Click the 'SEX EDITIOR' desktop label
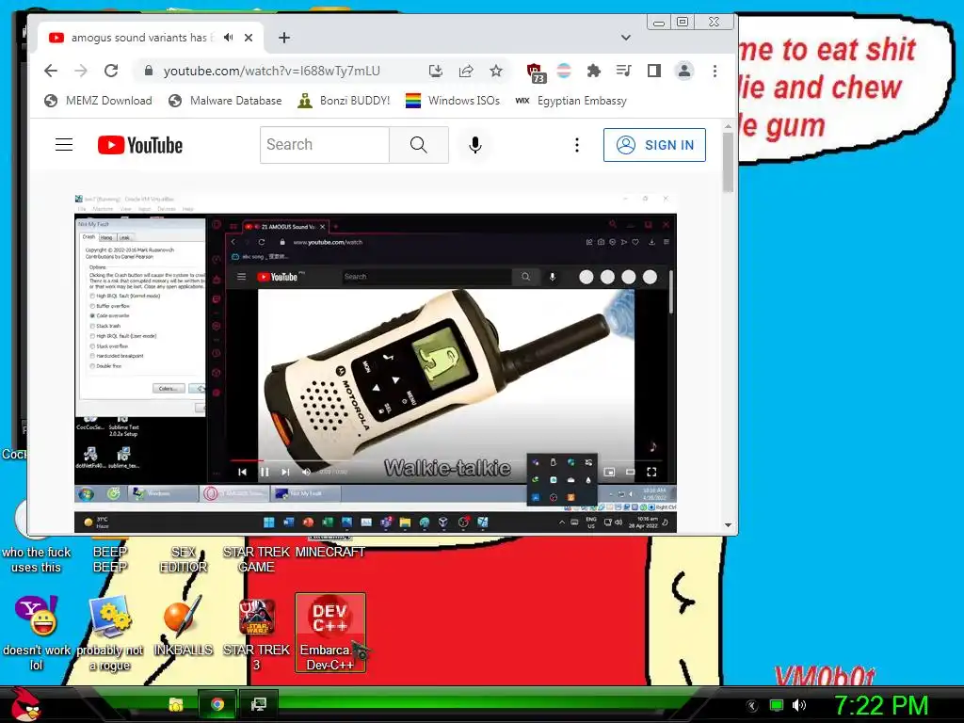The image size is (964, 723). coord(184,559)
